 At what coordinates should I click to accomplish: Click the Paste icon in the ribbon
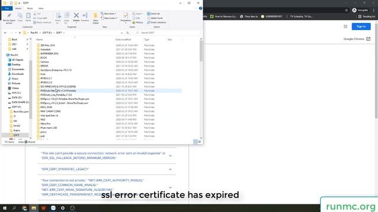[x=28, y=17]
